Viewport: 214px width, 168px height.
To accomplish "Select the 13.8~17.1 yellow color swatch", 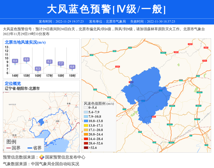I will click(x=86, y=126).
